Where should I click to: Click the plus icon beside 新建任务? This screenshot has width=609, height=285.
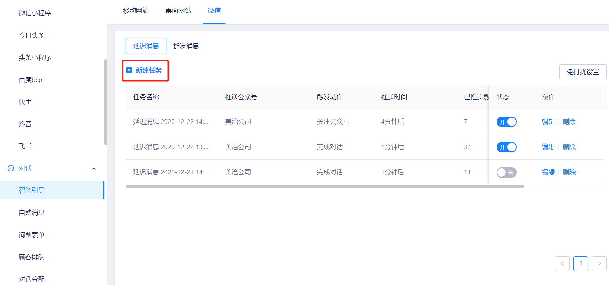pyautogui.click(x=129, y=70)
